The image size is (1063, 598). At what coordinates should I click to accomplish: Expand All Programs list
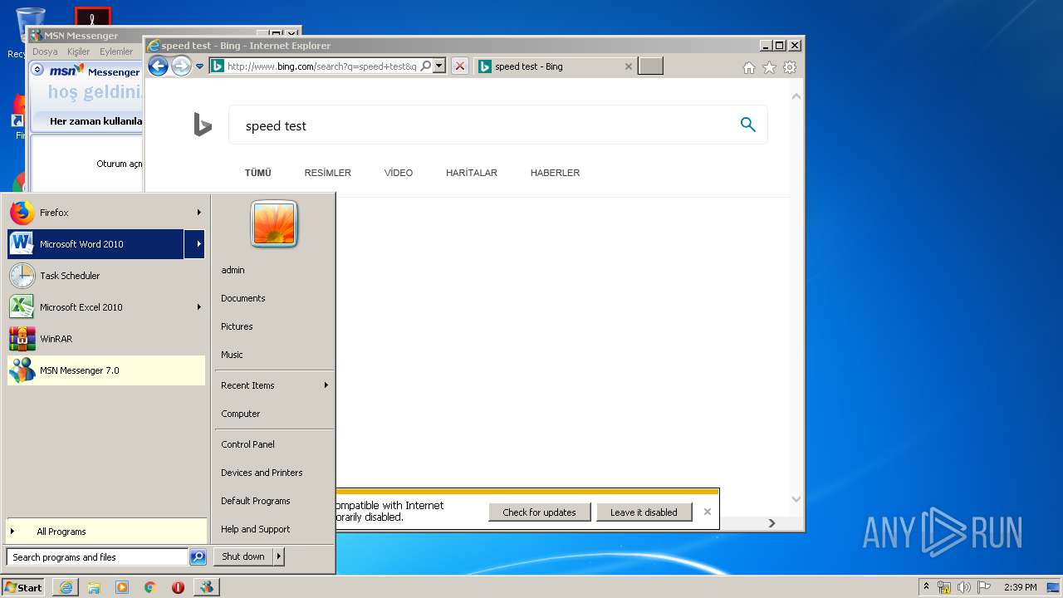pyautogui.click(x=105, y=532)
